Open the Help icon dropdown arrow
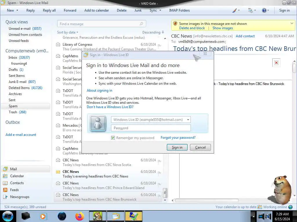This screenshot has height=222, width=297. 268,10
